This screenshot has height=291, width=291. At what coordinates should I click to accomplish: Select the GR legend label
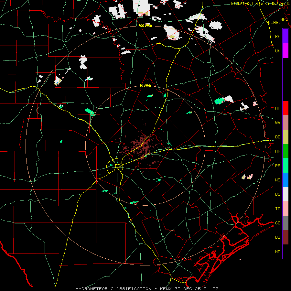pos(277,123)
